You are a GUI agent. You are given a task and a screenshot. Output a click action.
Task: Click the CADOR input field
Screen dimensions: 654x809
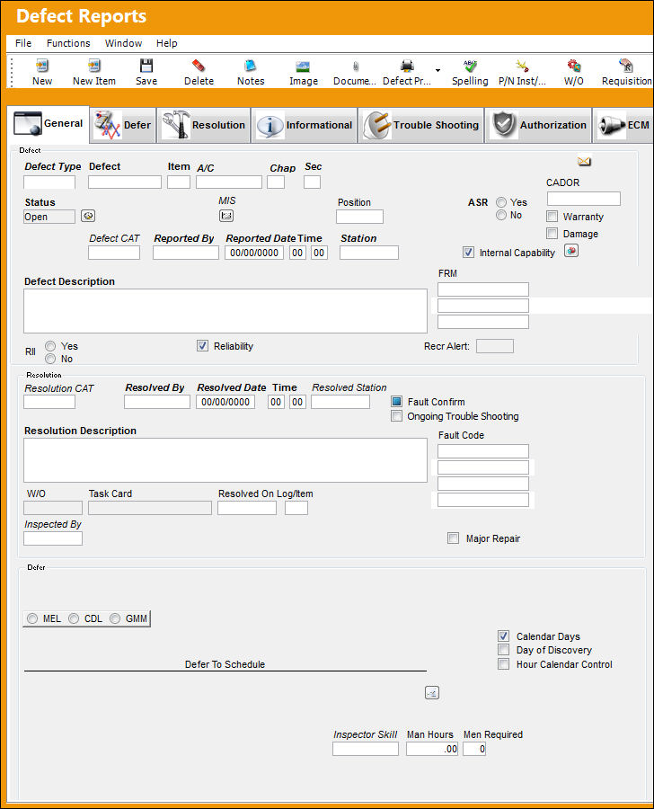[583, 199]
